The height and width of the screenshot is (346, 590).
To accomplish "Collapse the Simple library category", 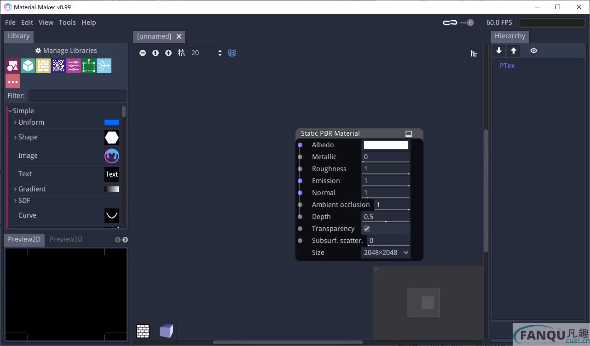I will click(10, 111).
